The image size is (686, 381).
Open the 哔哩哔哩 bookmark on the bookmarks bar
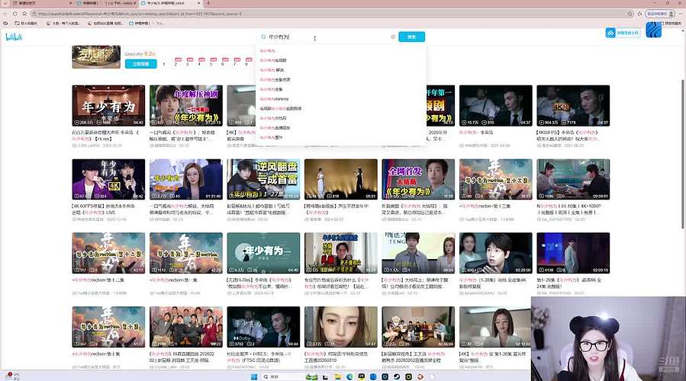pos(146,23)
